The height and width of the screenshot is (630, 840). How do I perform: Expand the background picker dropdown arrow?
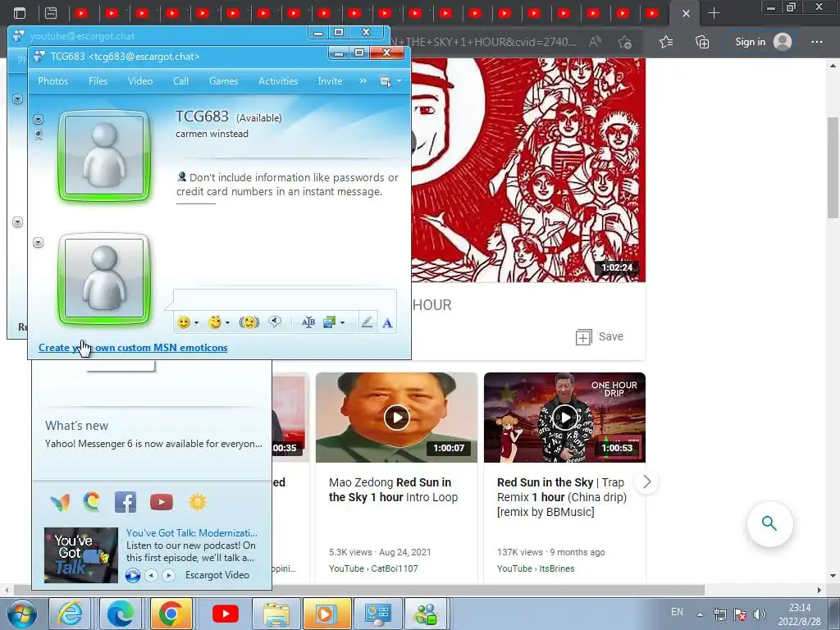(x=342, y=322)
